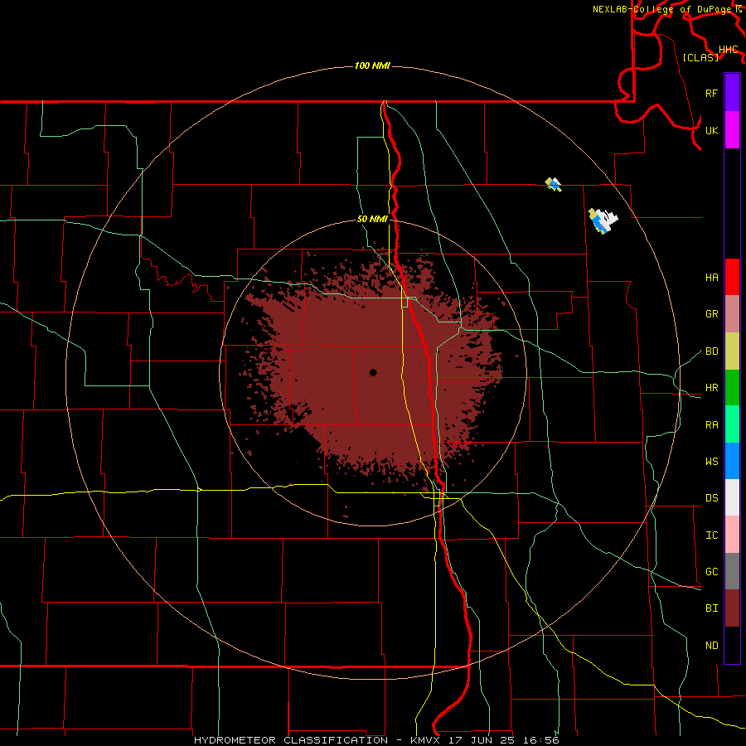Click the RA legend label
This screenshot has width=746, height=746.
tap(712, 425)
